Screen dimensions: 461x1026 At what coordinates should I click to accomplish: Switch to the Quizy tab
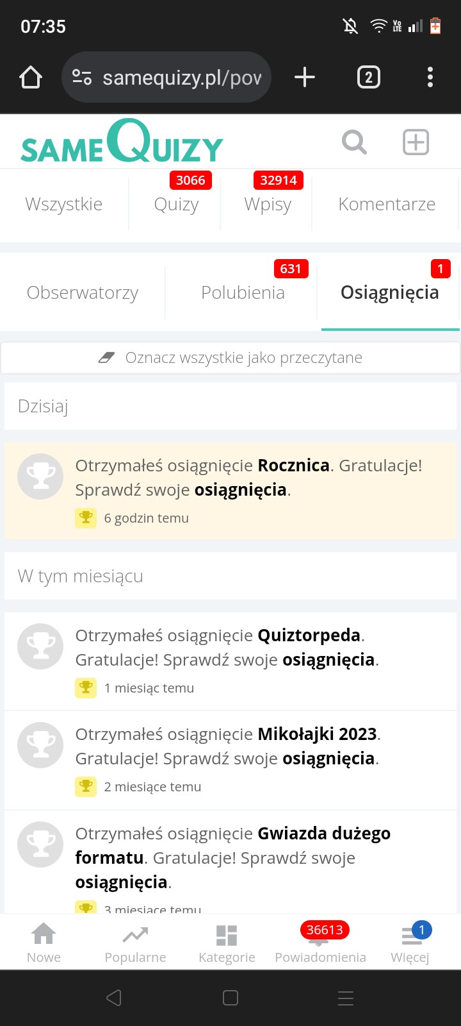tap(176, 204)
